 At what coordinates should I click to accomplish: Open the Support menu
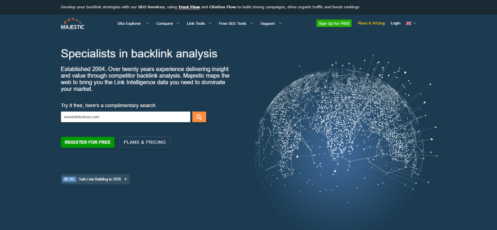click(267, 23)
